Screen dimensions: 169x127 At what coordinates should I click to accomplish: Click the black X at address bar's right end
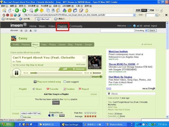(166, 15)
